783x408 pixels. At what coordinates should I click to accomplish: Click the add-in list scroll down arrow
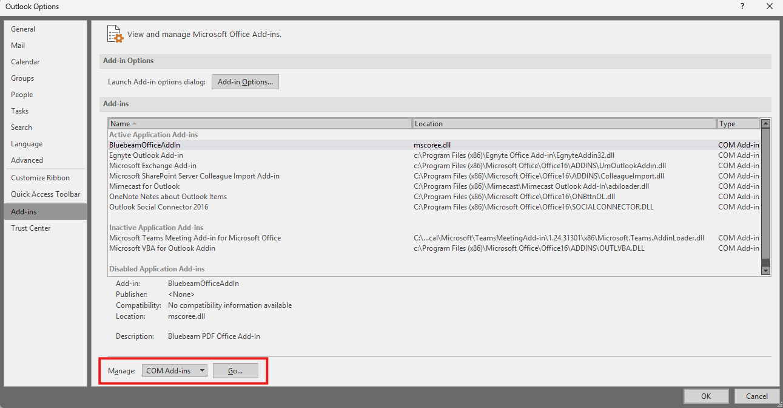tap(765, 271)
